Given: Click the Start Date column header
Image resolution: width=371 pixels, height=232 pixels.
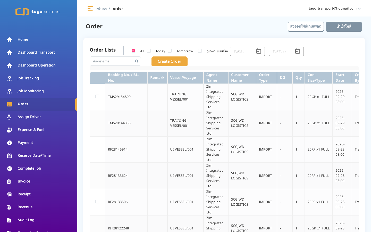Looking at the screenshot, I should (342, 78).
